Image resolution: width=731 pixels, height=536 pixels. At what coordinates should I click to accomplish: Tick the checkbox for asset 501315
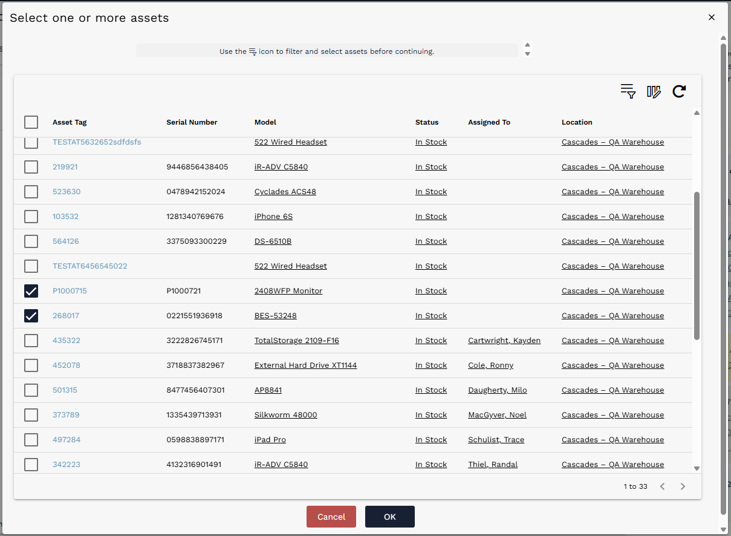tap(31, 390)
